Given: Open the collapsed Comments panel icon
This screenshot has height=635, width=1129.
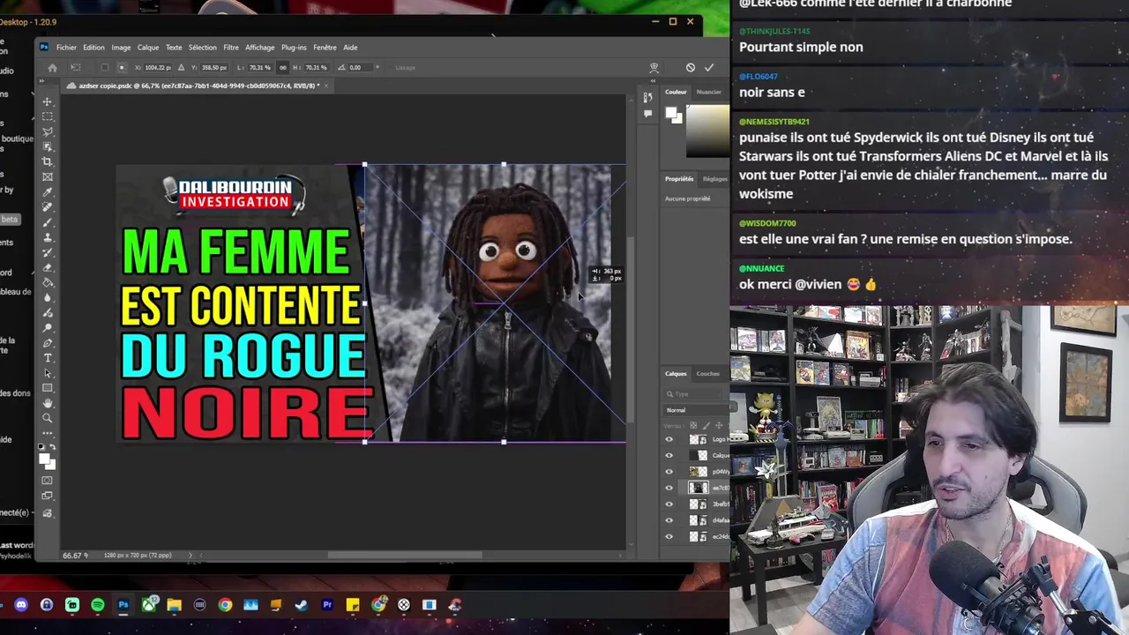Looking at the screenshot, I should [x=648, y=114].
